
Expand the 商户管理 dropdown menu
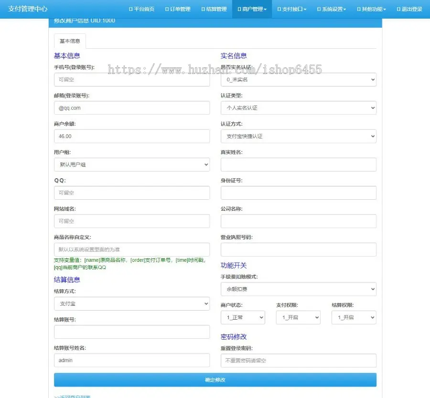[252, 9]
